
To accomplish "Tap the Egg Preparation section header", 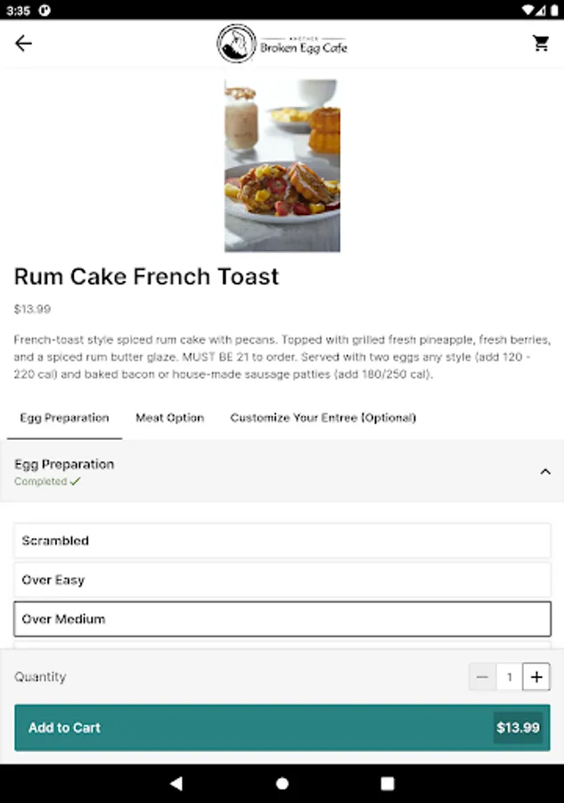I will (x=64, y=465).
